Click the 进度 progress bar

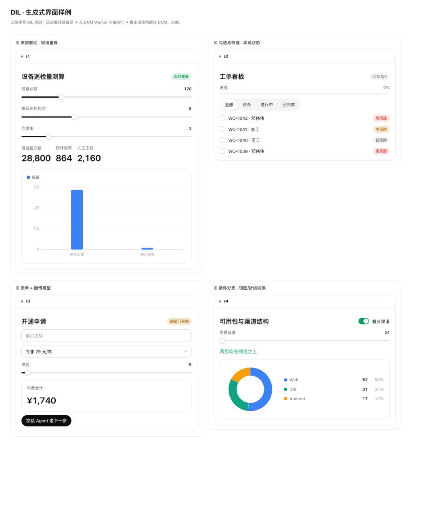coord(304,94)
